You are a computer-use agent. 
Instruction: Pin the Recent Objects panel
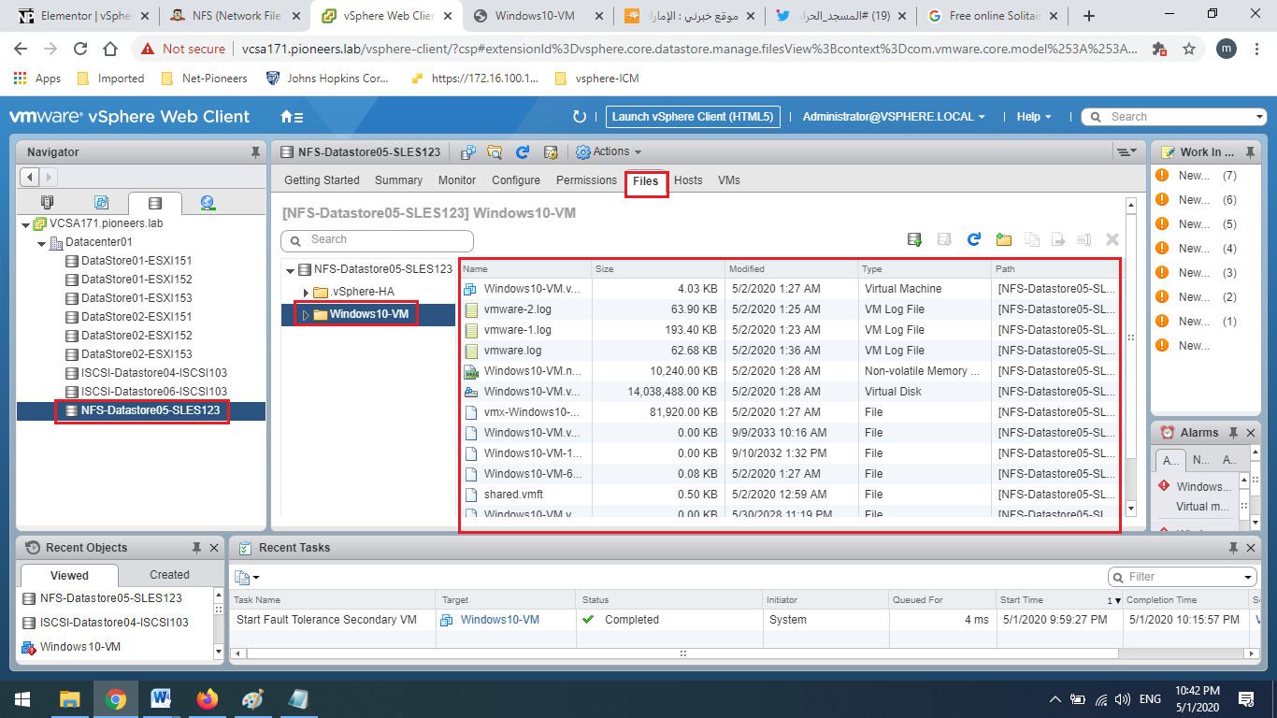point(196,548)
